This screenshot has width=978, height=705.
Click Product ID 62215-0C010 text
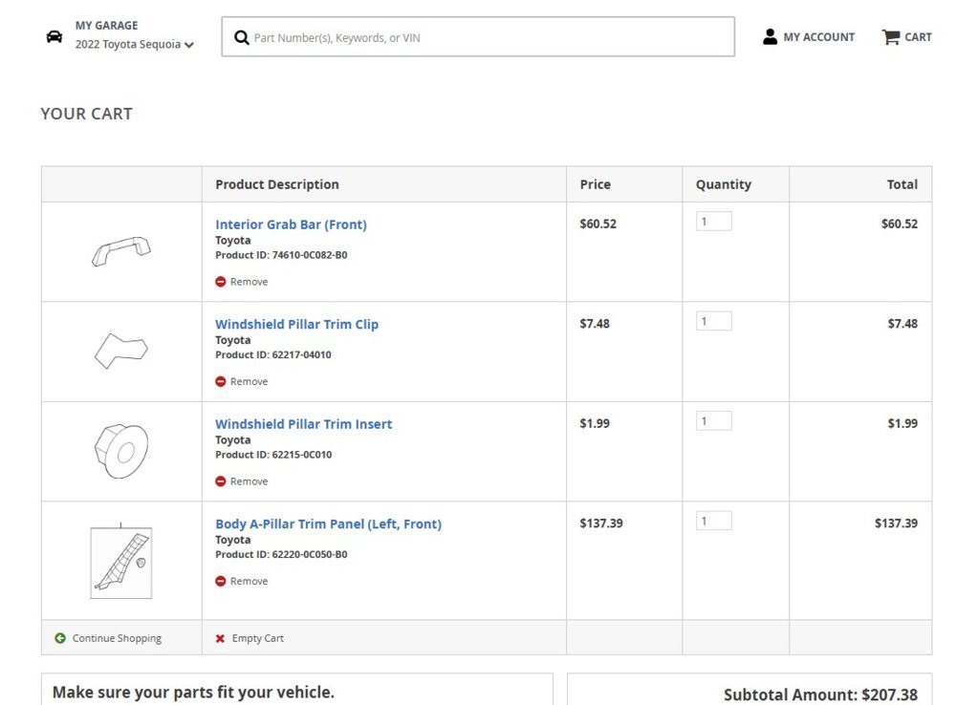273,455
